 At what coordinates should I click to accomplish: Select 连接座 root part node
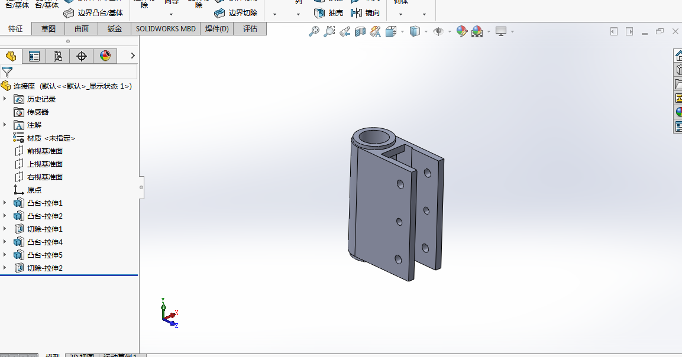[67, 86]
